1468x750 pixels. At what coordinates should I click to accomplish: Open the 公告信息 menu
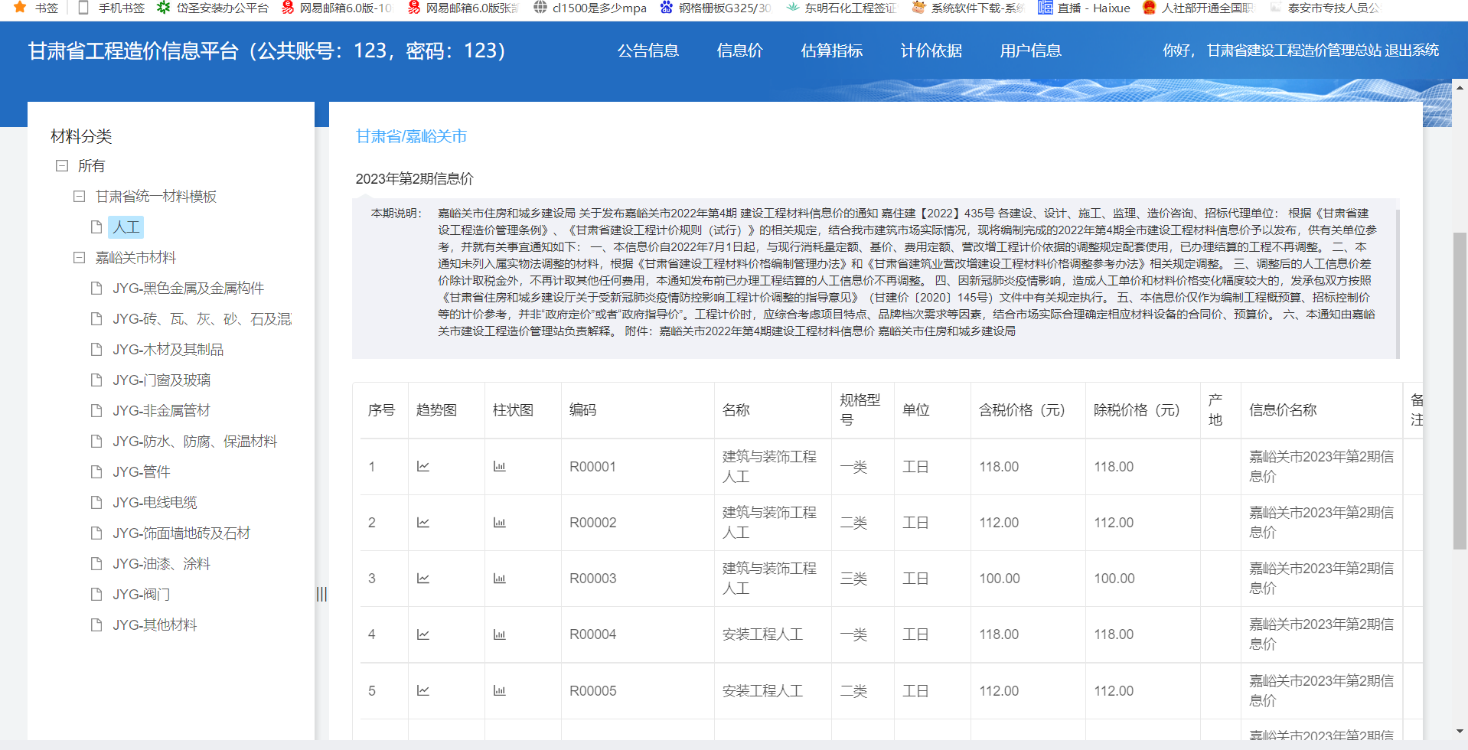[648, 51]
